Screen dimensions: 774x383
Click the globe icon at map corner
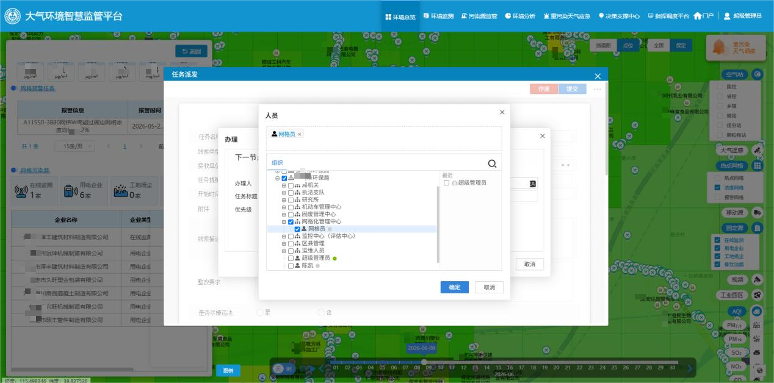(x=759, y=370)
